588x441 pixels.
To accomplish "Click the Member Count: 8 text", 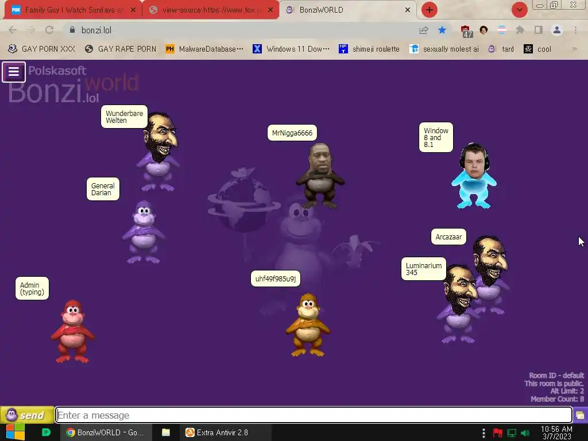I will [557, 399].
